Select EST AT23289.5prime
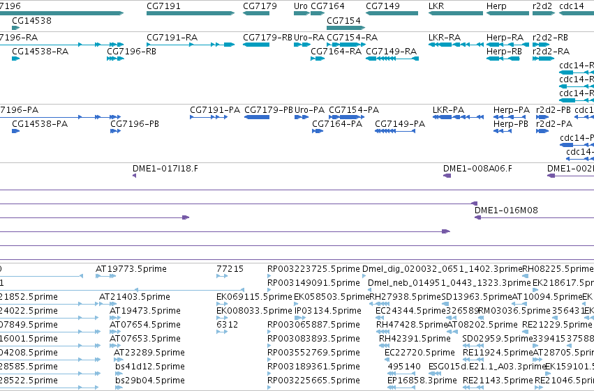This screenshot has width=594, height=391. 118,360
